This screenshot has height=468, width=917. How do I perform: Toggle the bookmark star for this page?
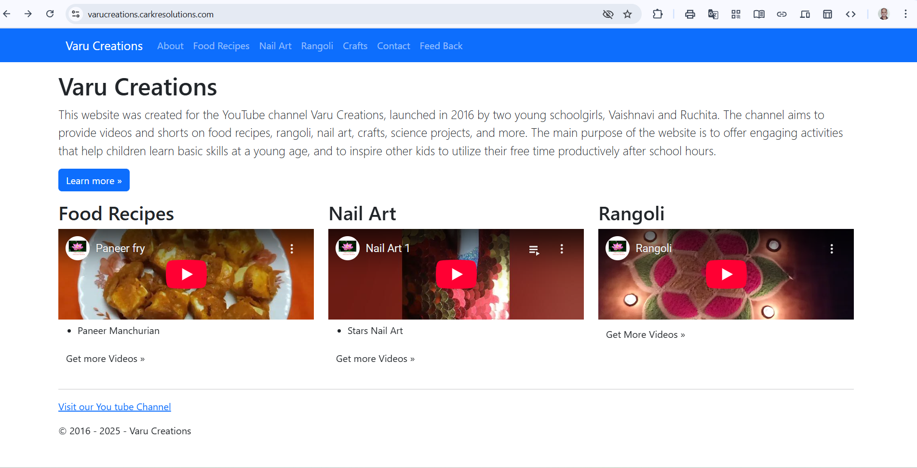coord(628,14)
